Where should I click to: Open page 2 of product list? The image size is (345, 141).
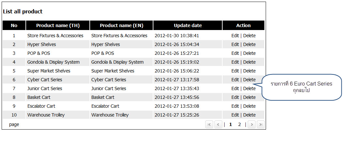[239, 124]
